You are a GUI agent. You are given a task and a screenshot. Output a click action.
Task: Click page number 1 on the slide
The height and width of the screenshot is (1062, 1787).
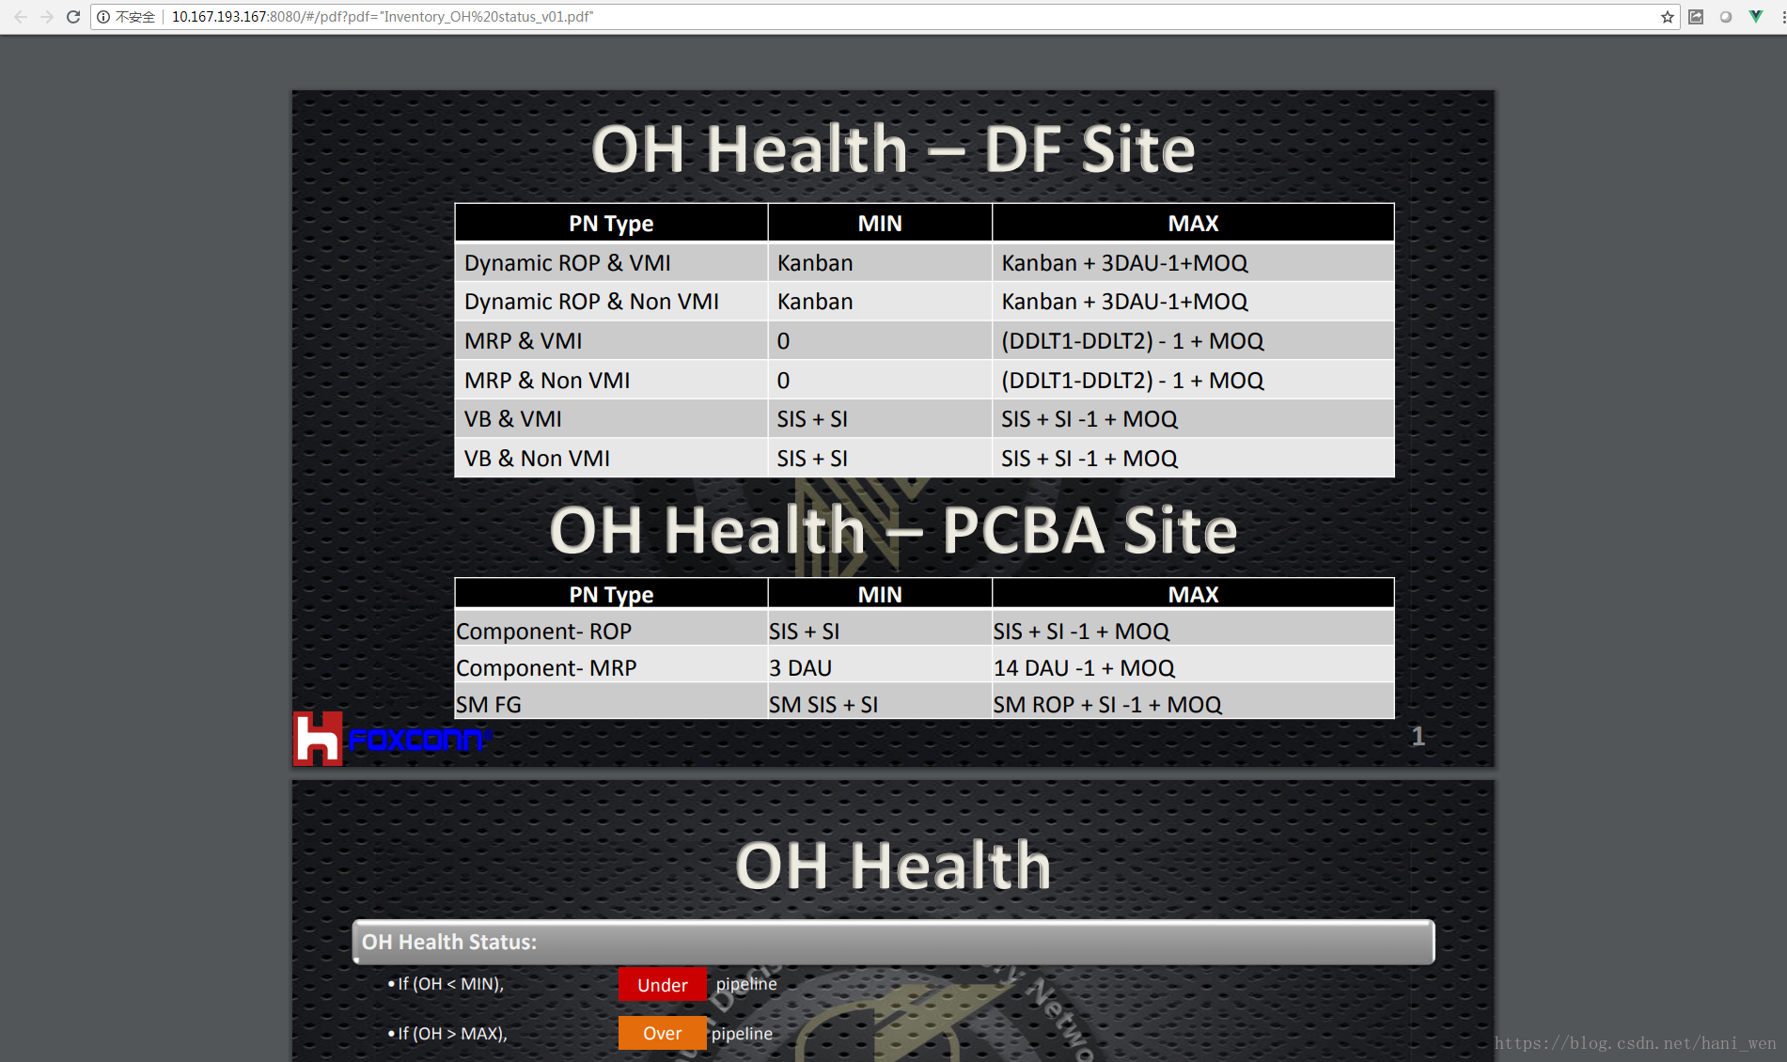[x=1418, y=737]
